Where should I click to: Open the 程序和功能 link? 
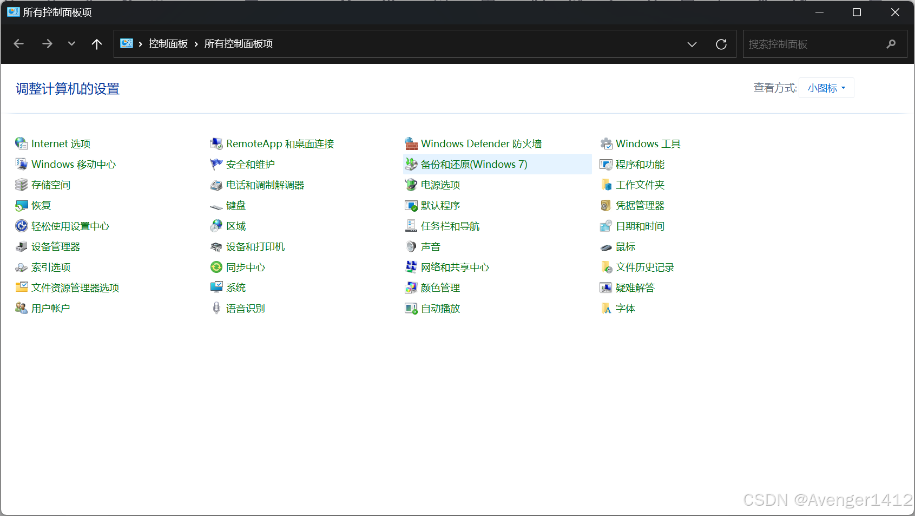tap(640, 164)
